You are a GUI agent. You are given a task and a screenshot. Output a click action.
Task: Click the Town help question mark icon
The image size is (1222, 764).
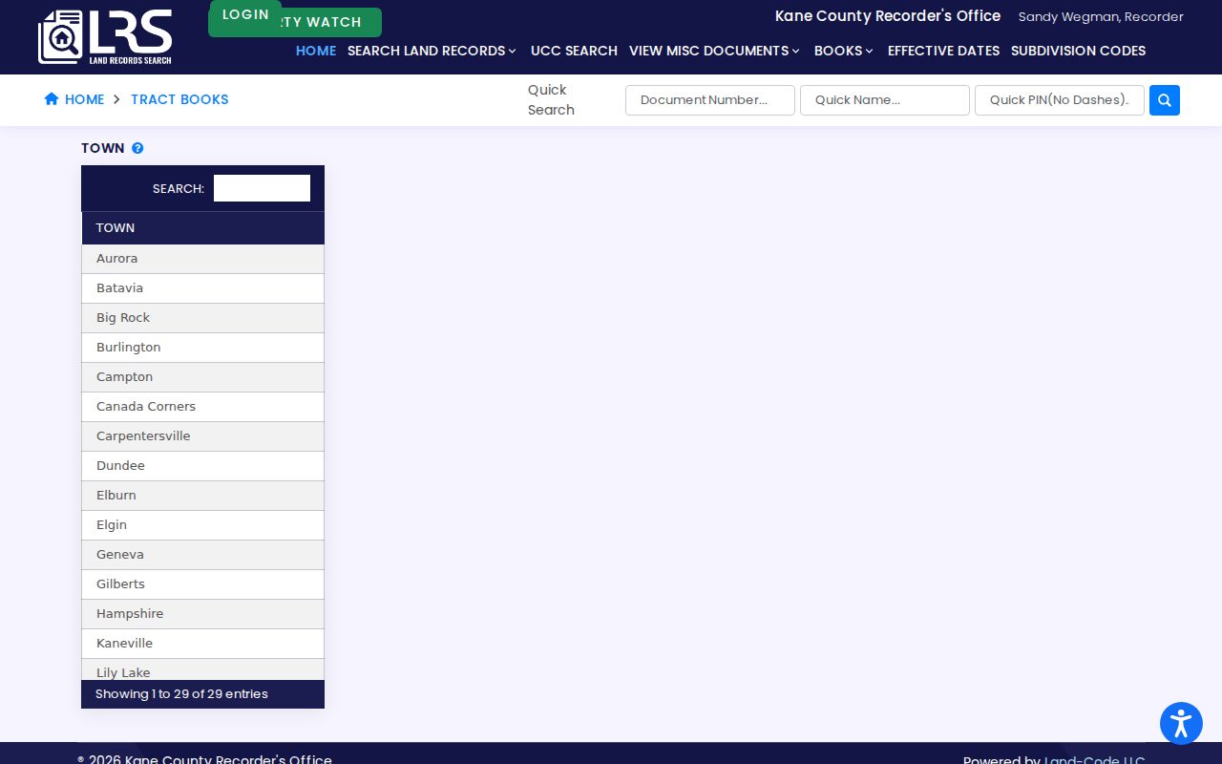pyautogui.click(x=137, y=148)
